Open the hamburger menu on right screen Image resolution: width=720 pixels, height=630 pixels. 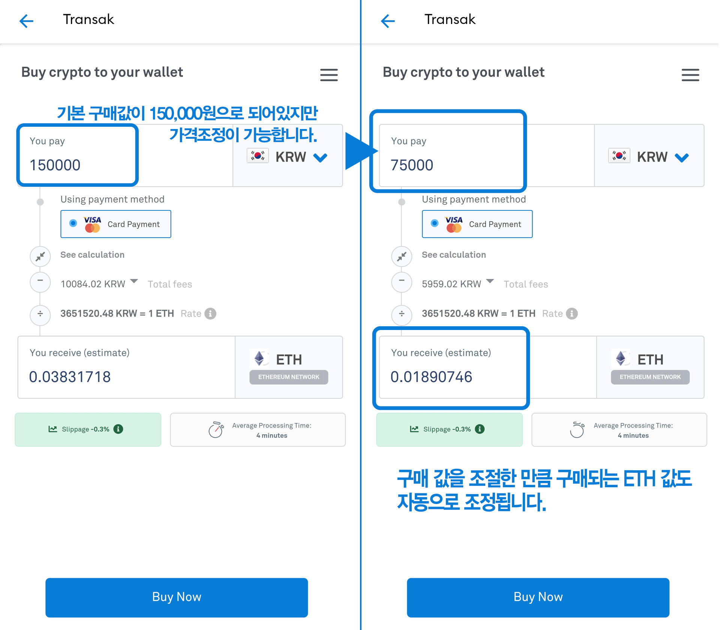pyautogui.click(x=690, y=75)
